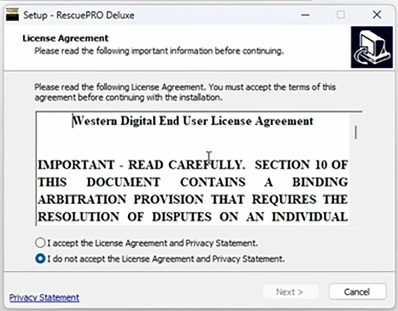This screenshot has height=311, width=398.
Task: Cancel the RescuePRO Deluxe setup
Action: click(x=357, y=292)
